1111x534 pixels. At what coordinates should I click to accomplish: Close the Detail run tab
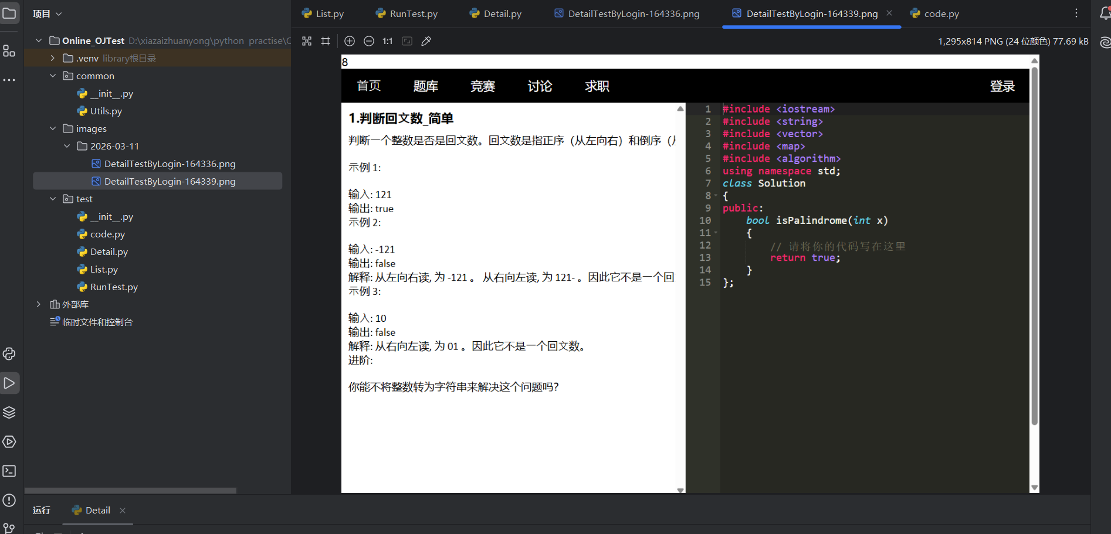click(123, 511)
